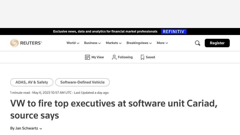The image size is (240, 135).
Task: Click the May 6, 2023 timestamp text
Action: [52, 93]
